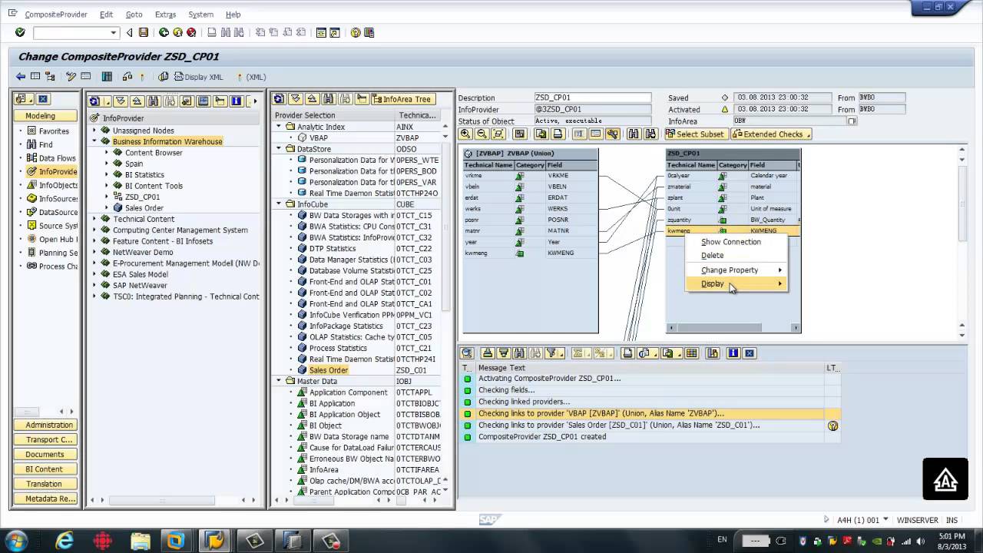
Task: Open the CompositeProvider menu
Action: pyautogui.click(x=56, y=15)
